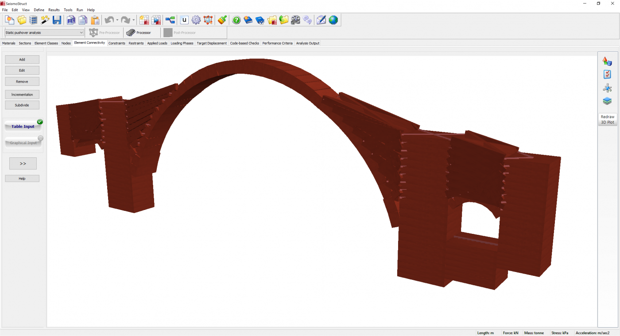Screen dimensions: 620x336
Task: Click the layers stack icon in right panel
Action: point(607,101)
